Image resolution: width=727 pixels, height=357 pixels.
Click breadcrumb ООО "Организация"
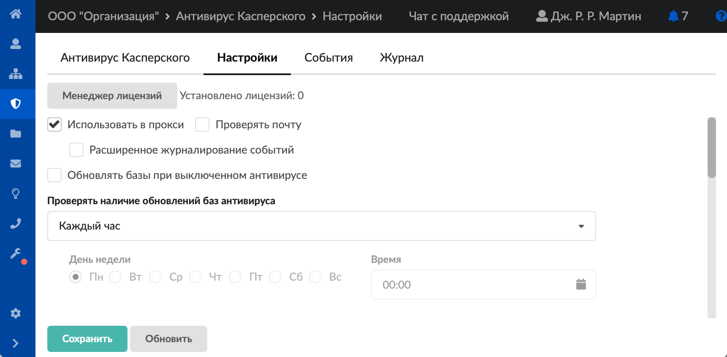click(x=103, y=16)
